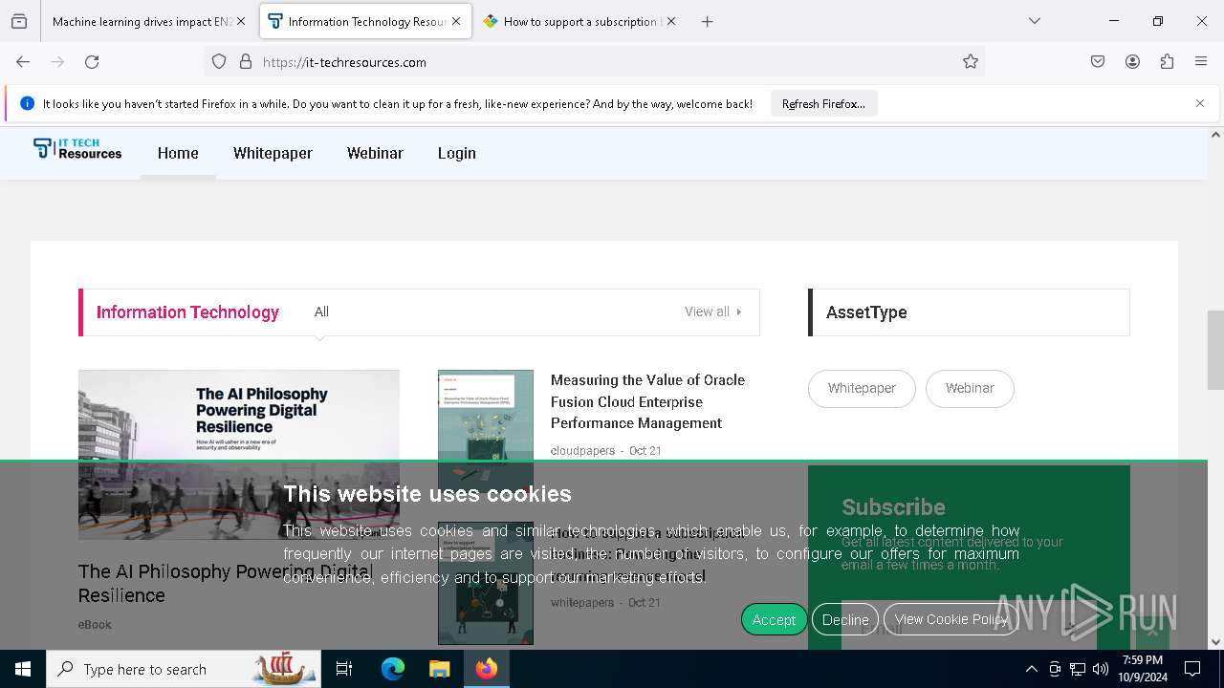Open Measuring the Value of Oracle Fusion article
The height and width of the screenshot is (688, 1224).
click(647, 401)
